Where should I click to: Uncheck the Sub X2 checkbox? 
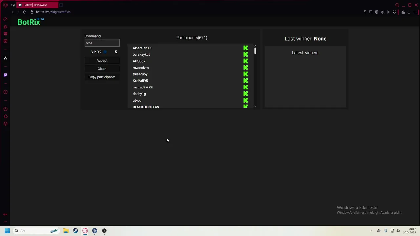(116, 52)
